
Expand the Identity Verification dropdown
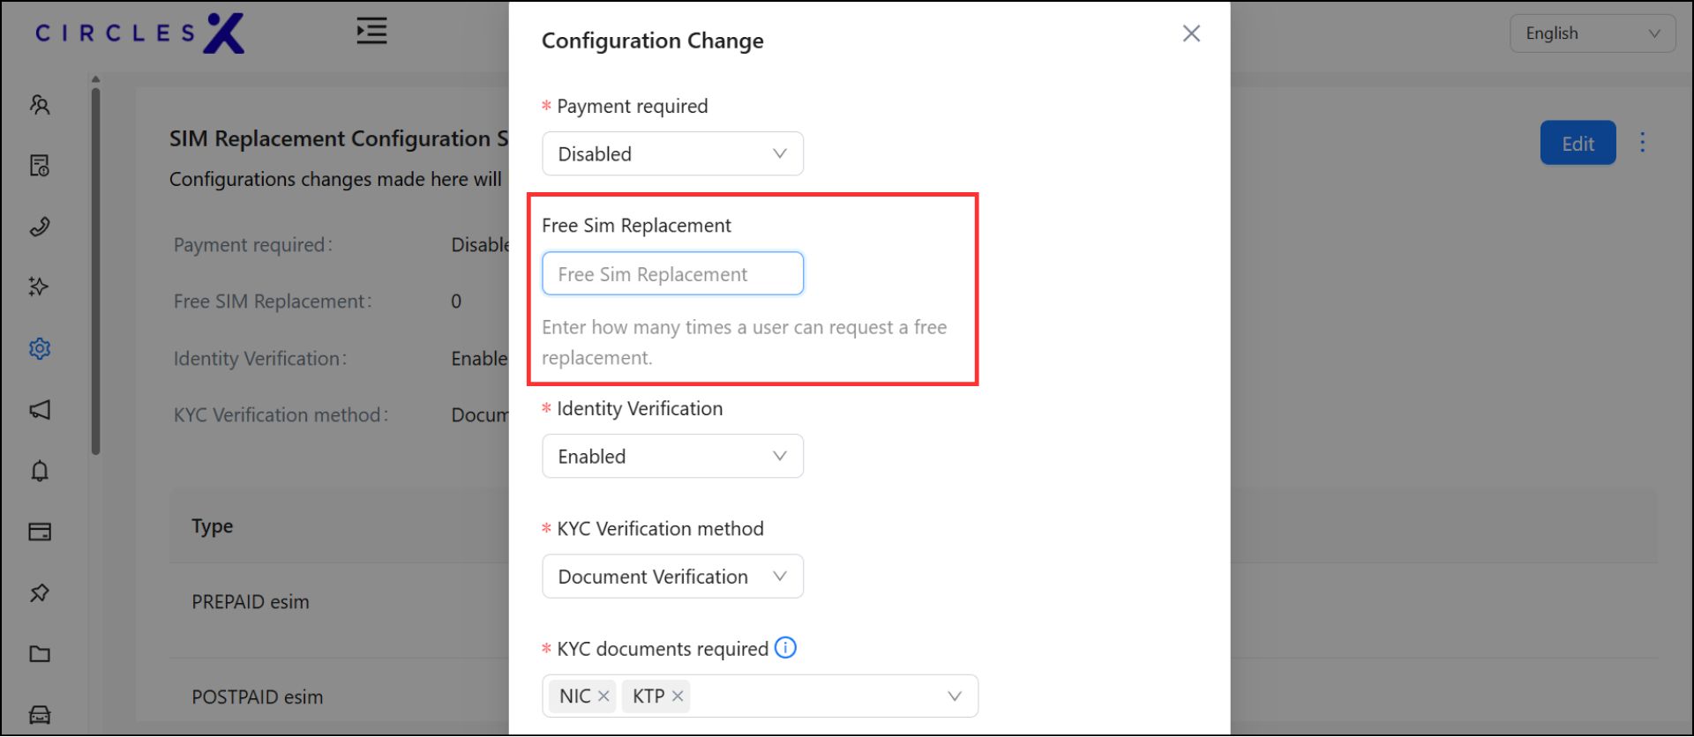tap(672, 457)
